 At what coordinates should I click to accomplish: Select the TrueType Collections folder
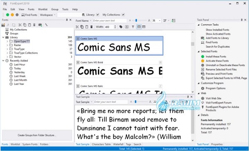click(26, 53)
